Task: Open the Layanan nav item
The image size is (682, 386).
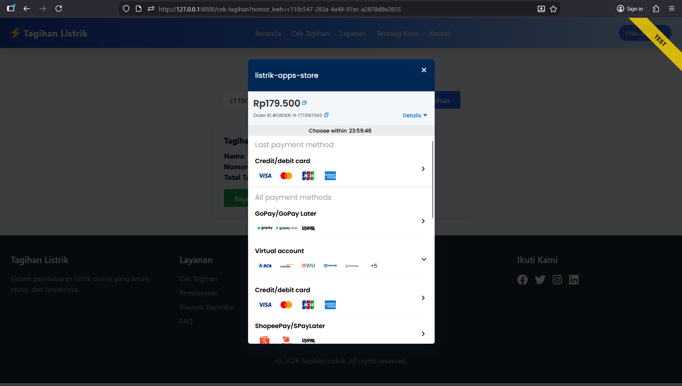Action: [353, 33]
